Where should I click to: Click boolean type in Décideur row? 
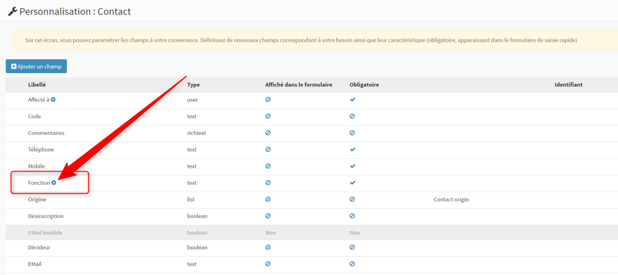click(x=197, y=247)
